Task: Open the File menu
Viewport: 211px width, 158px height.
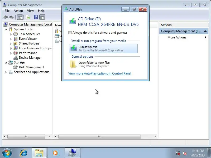Action: click(7, 11)
